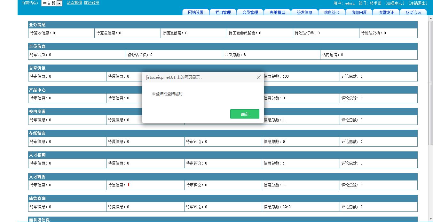Image resolution: width=433 pixels, height=222 pixels.
Task: Close the alert dialog with the X
Action: (x=258, y=77)
